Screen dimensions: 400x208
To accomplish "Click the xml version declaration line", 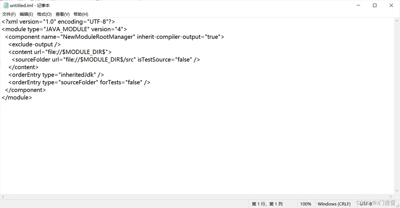I will pyautogui.click(x=58, y=22).
